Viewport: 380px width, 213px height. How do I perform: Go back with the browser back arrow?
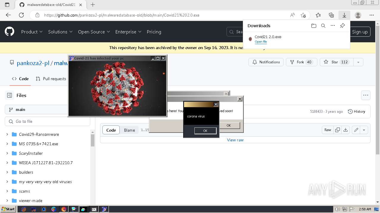click(8, 15)
